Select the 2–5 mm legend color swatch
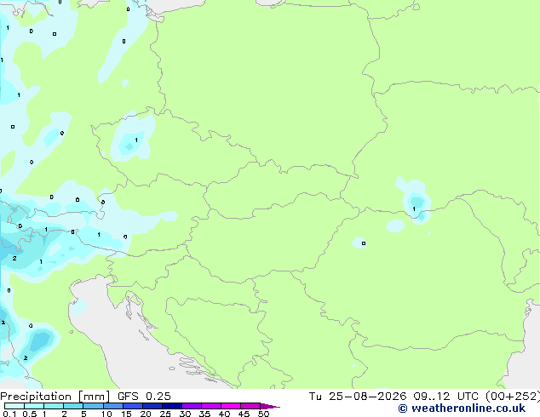This screenshot has width=540, height=417. (73, 406)
